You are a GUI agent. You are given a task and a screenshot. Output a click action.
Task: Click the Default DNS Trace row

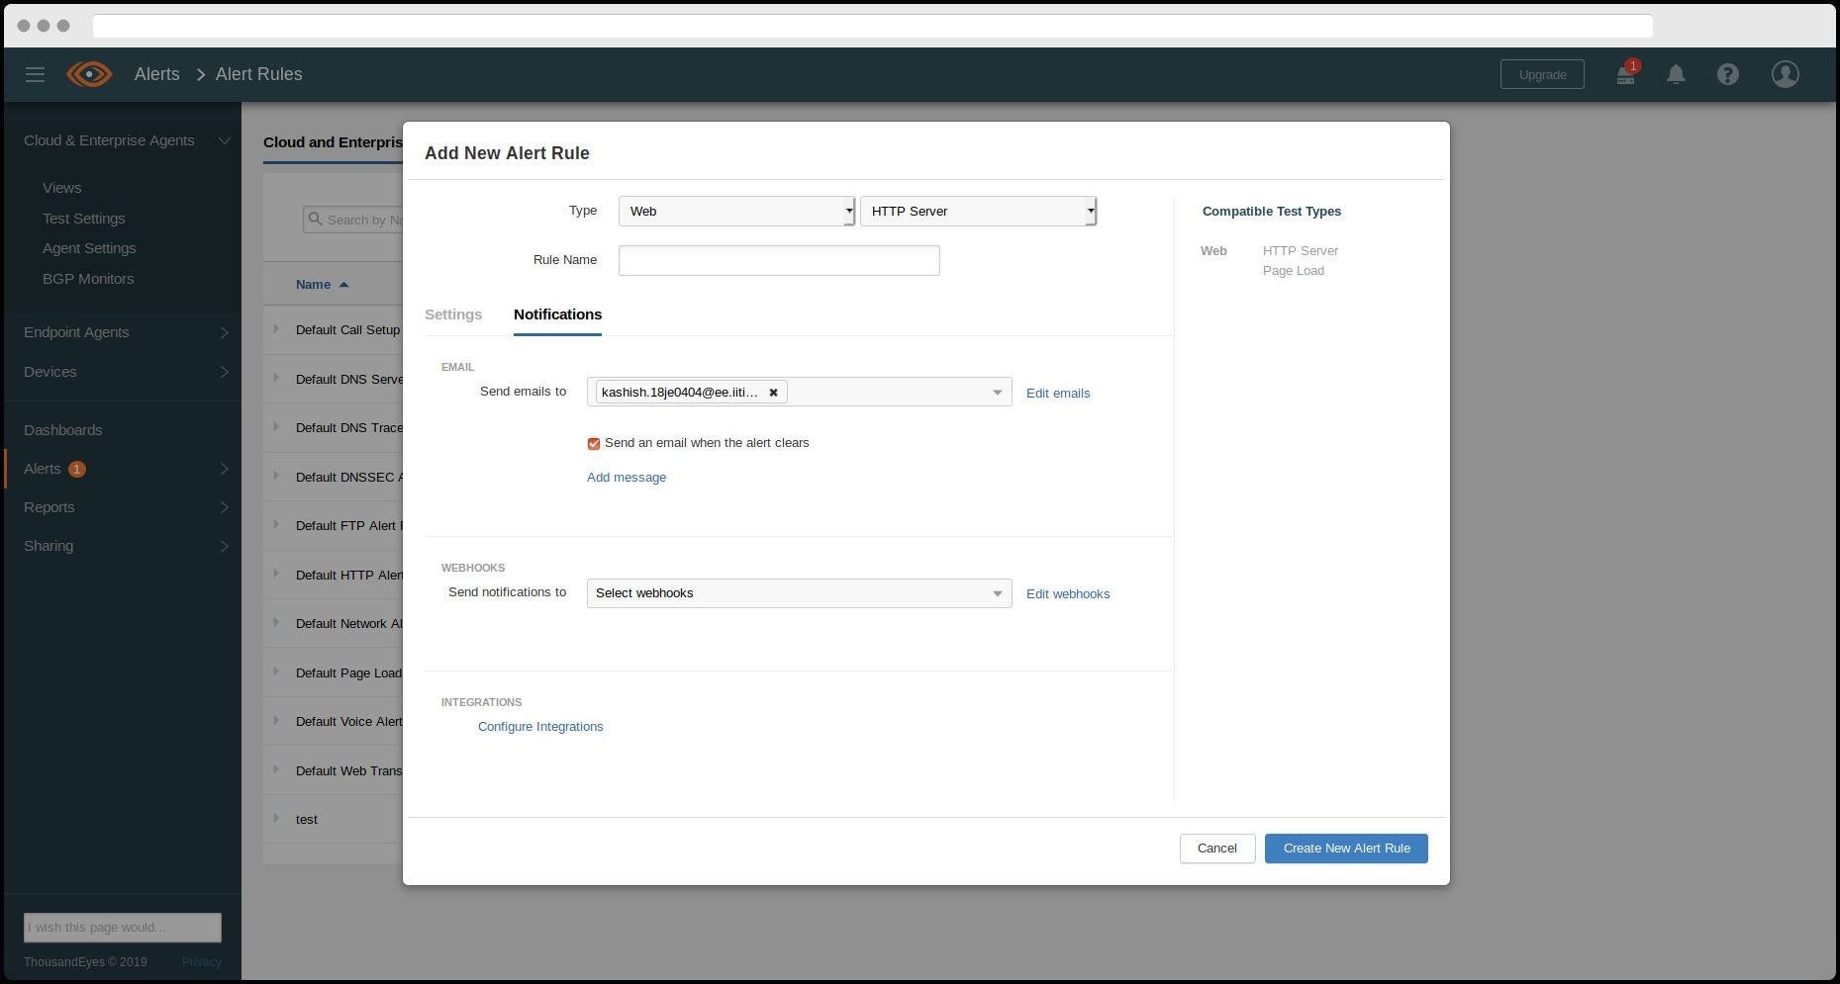click(334, 428)
